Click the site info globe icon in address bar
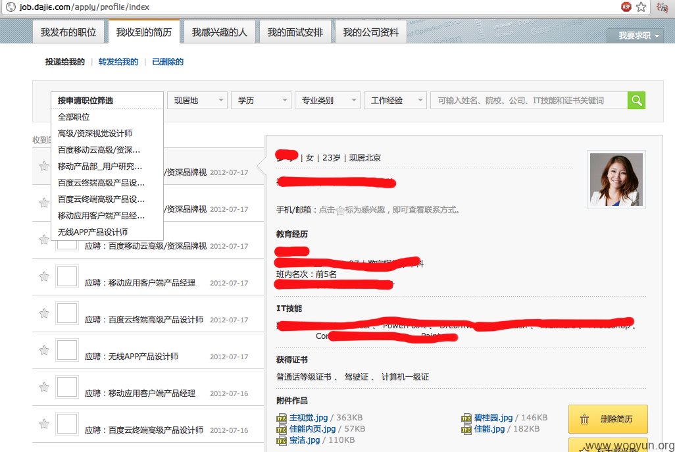 (11, 7)
